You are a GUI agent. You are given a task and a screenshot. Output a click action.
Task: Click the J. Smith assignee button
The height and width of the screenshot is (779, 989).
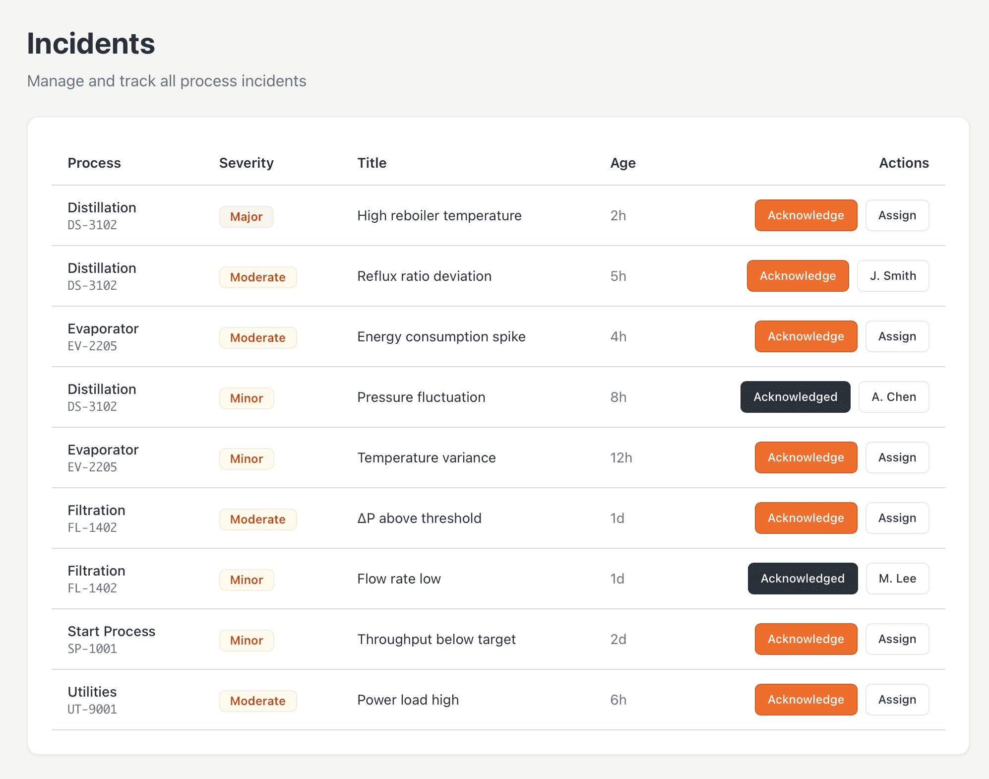(x=893, y=276)
